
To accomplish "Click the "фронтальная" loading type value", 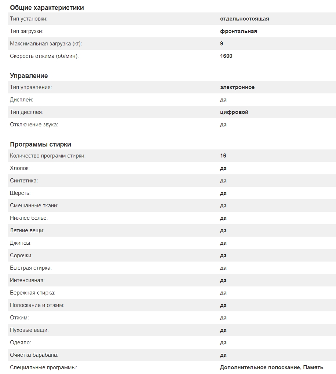I will (238, 31).
